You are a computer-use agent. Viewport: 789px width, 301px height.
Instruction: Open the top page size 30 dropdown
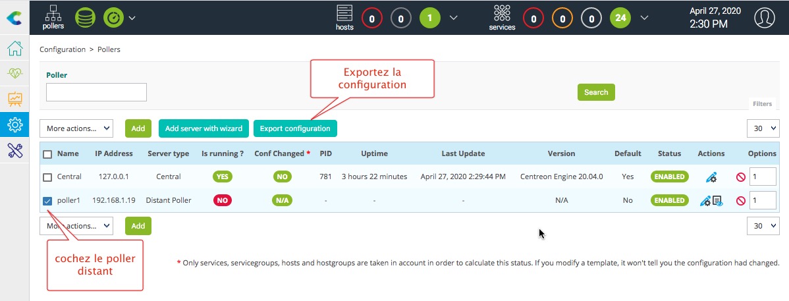(x=763, y=128)
